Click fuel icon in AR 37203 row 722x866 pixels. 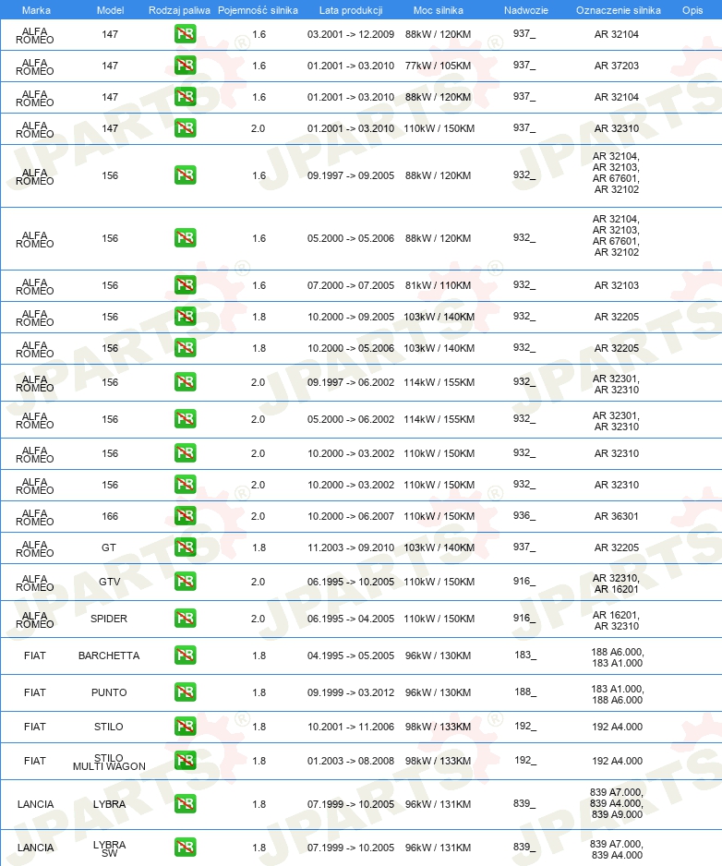(x=185, y=66)
